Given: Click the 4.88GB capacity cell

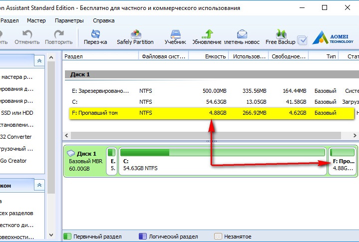Looking at the screenshot, I should point(218,113).
